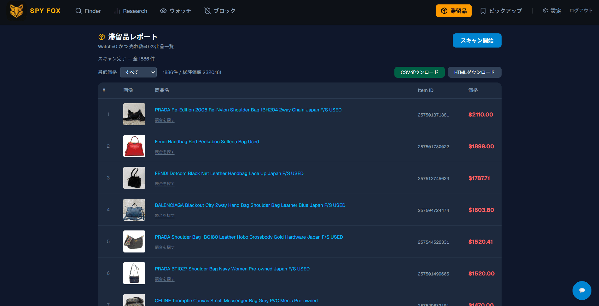Click the red Fendi Peekaboo thumbnail

pyautogui.click(x=134, y=146)
